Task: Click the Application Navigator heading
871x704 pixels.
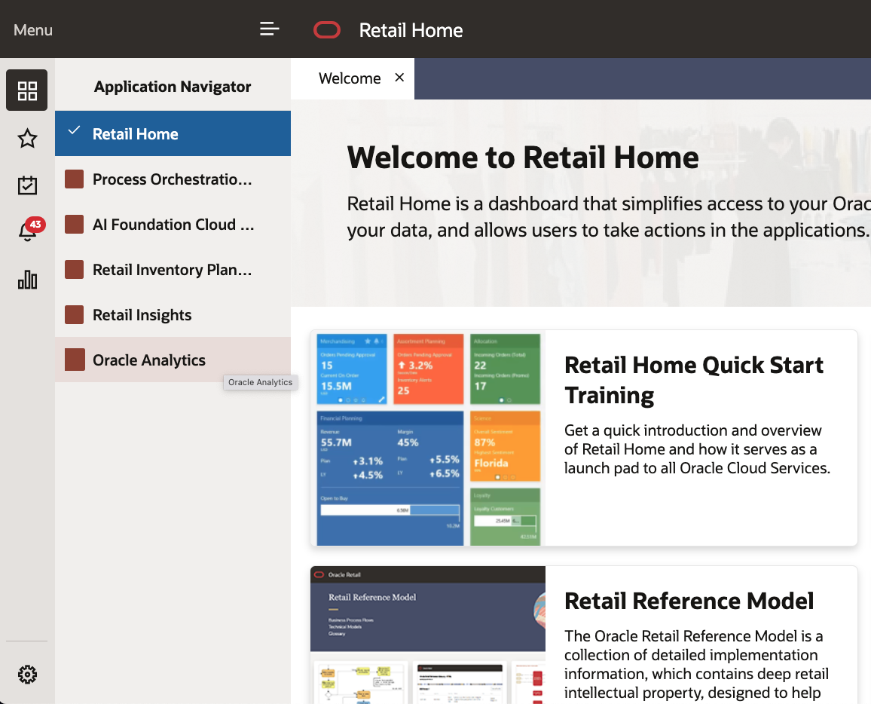Action: (173, 87)
